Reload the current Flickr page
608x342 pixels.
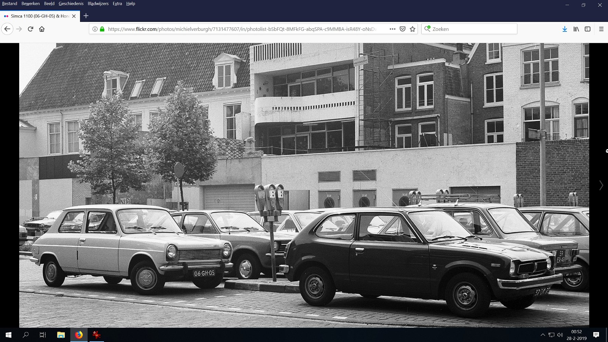(30, 29)
